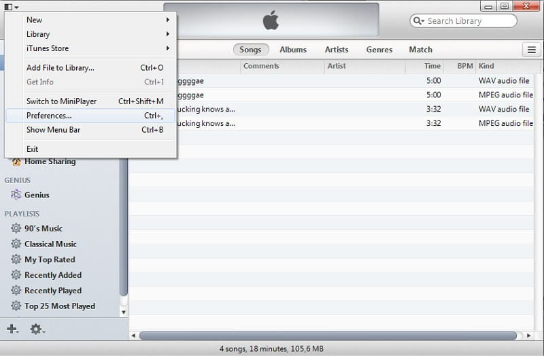
Task: Expand the New submenu
Action: (90, 20)
